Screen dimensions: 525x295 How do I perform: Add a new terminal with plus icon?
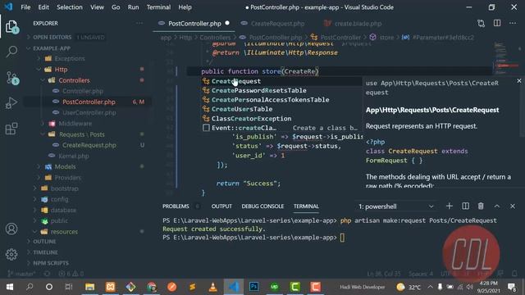450,206
